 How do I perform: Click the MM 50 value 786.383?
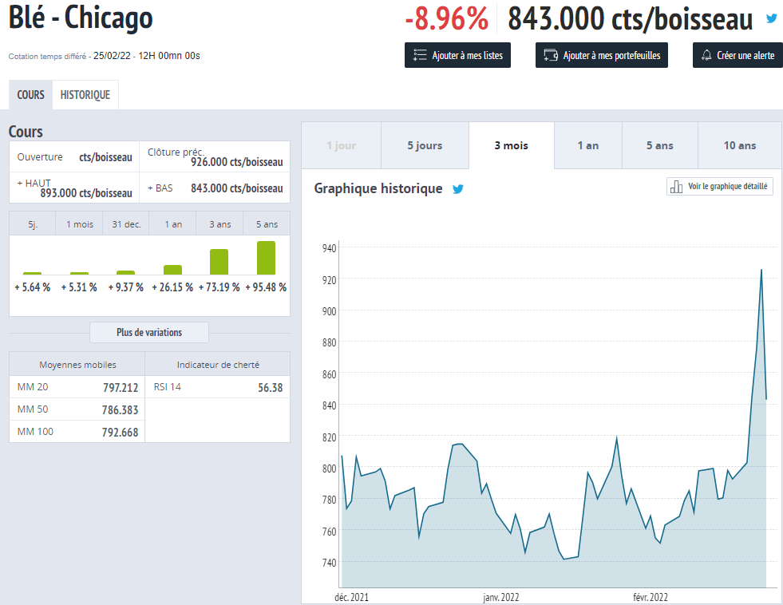tap(120, 409)
